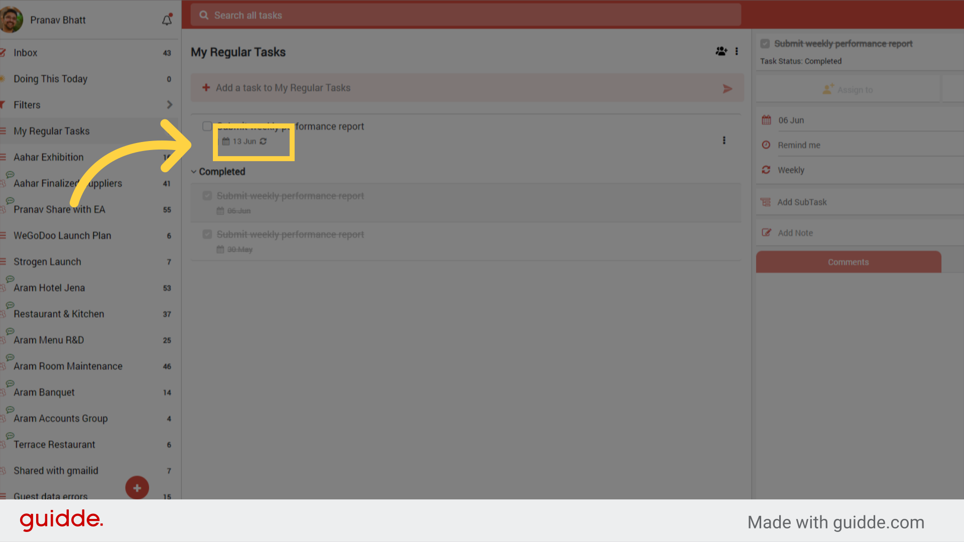Click the Comments button in right panel

[x=848, y=261]
